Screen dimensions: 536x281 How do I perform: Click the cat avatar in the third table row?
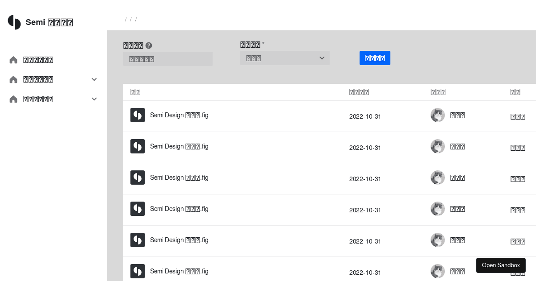click(438, 178)
